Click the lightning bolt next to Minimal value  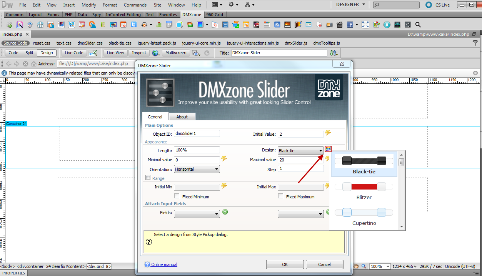(x=224, y=159)
